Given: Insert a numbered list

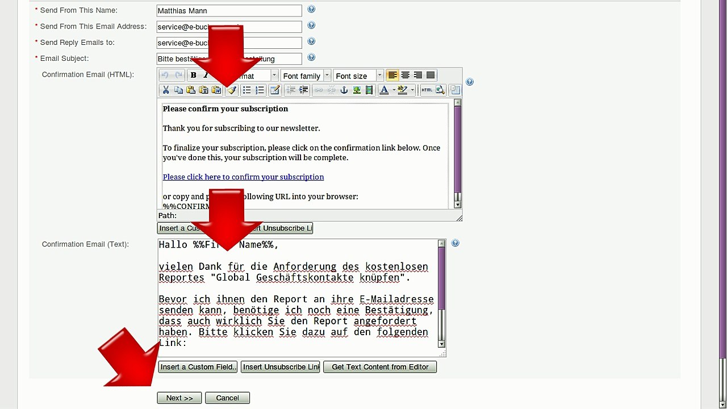Looking at the screenshot, I should pyautogui.click(x=260, y=90).
